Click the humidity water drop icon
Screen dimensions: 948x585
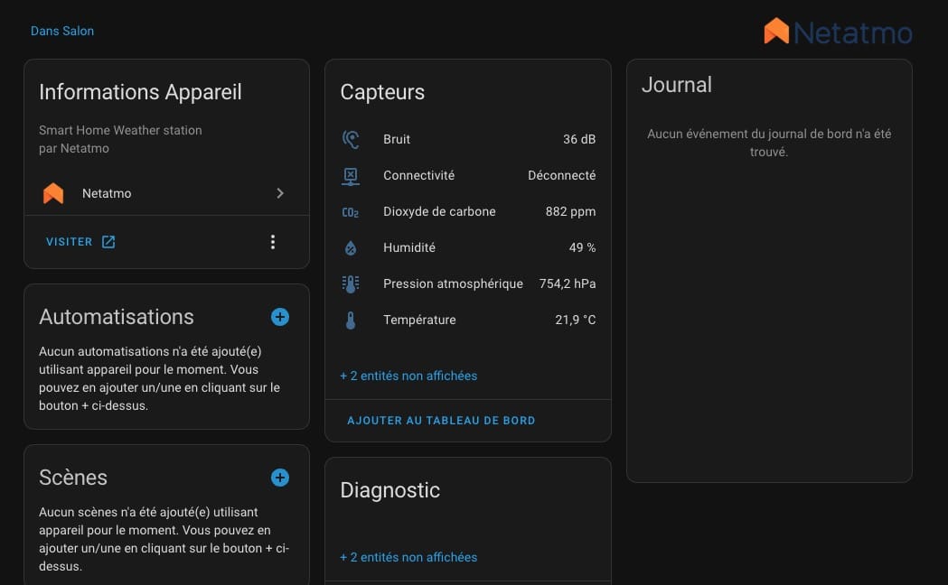351,247
